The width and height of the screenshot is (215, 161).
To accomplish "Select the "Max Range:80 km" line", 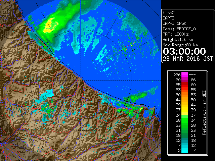I will 180,45.
